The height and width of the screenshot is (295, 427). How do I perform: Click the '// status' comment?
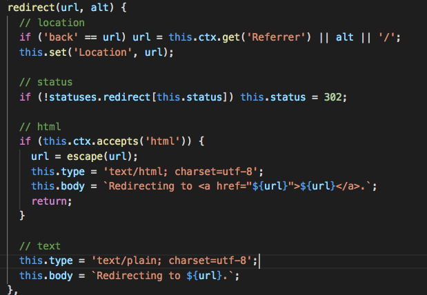click(46, 82)
